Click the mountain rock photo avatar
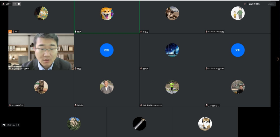This screenshot has width=280, height=137. 74,124
